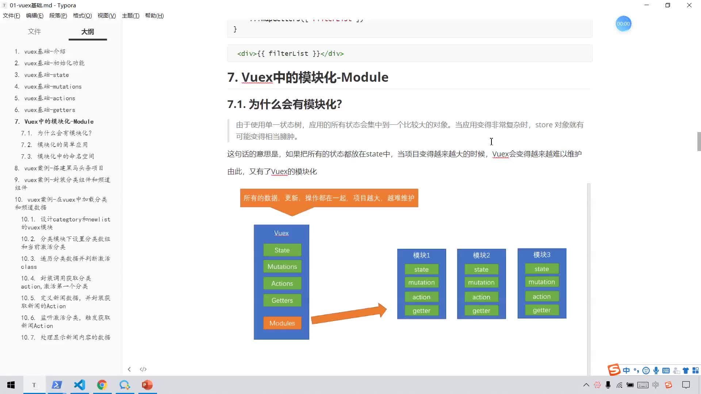Jump to 7.2 模块化的简单应用 outline entry

[x=54, y=145]
